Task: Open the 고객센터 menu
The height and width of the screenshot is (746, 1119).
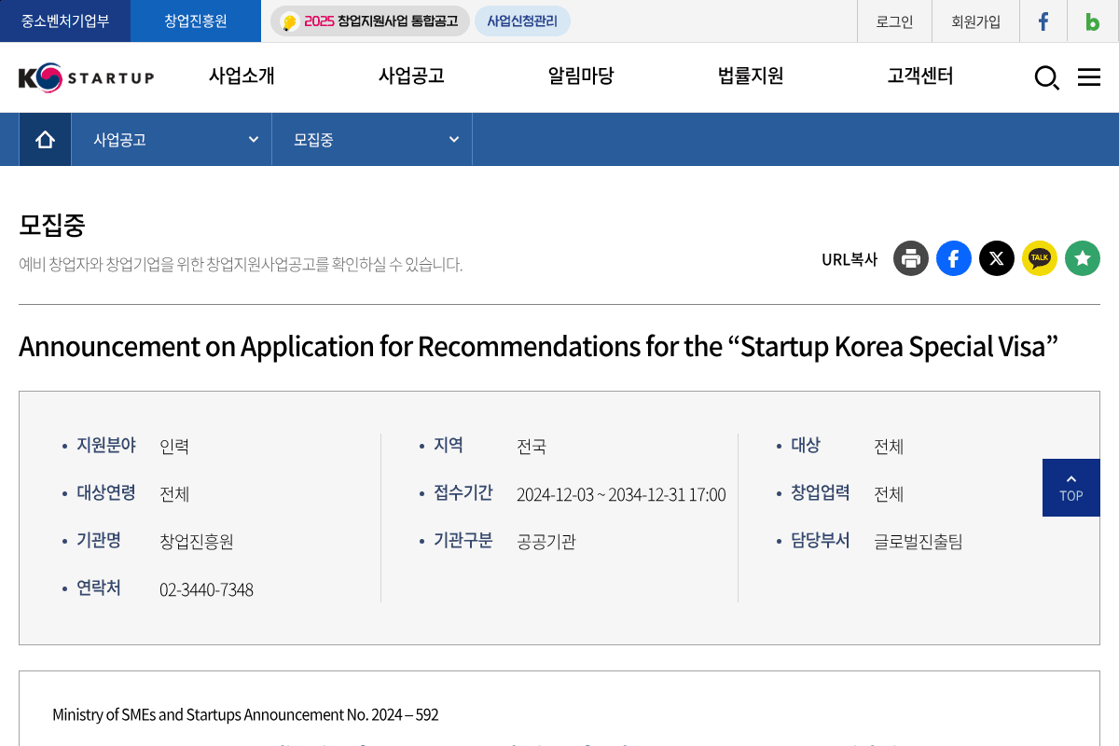Action: click(918, 76)
